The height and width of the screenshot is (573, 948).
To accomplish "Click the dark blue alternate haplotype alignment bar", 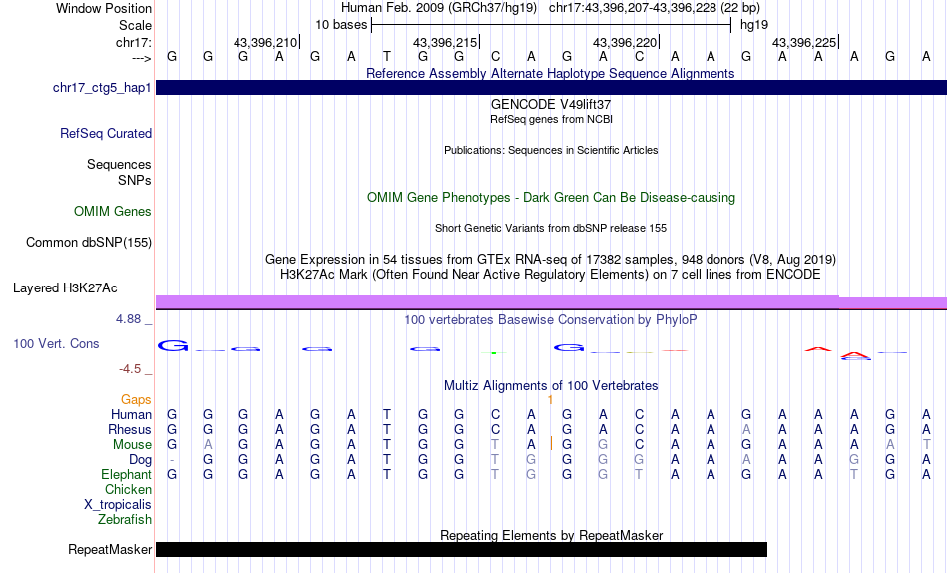I will pyautogui.click(x=551, y=87).
